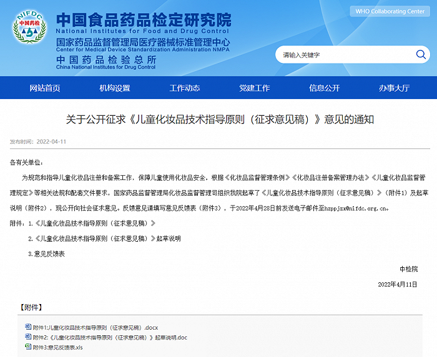
Task: Click the 【附件】 section heading
Action: (x=31, y=308)
